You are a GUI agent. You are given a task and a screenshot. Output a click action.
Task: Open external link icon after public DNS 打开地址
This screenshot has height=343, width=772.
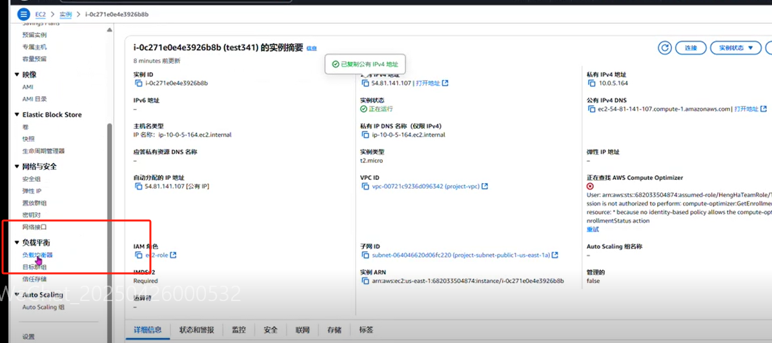(763, 109)
